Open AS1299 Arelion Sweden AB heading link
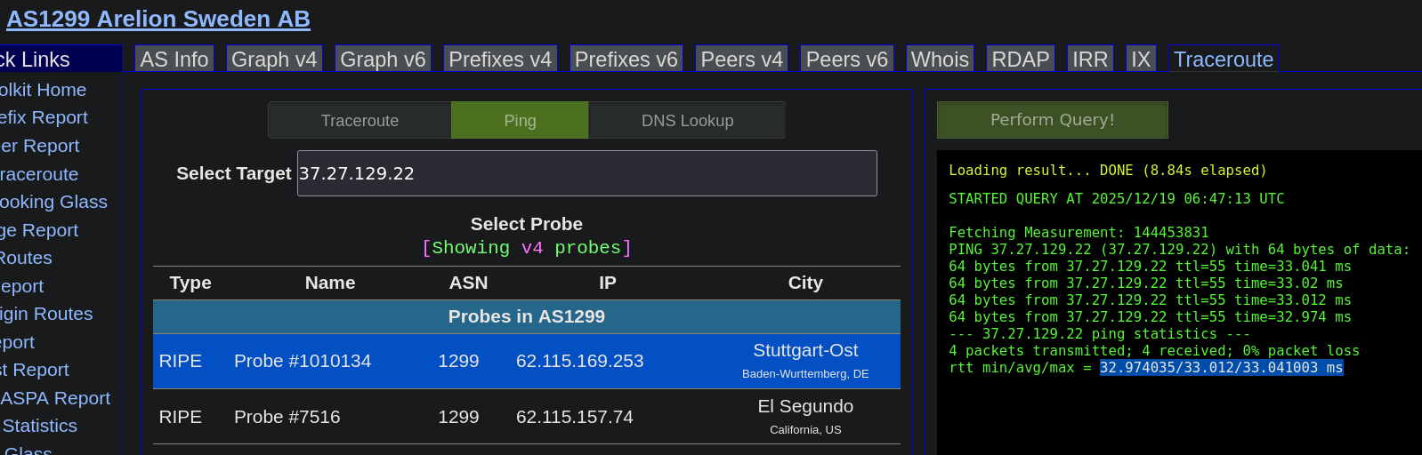The height and width of the screenshot is (455, 1422). click(x=158, y=19)
